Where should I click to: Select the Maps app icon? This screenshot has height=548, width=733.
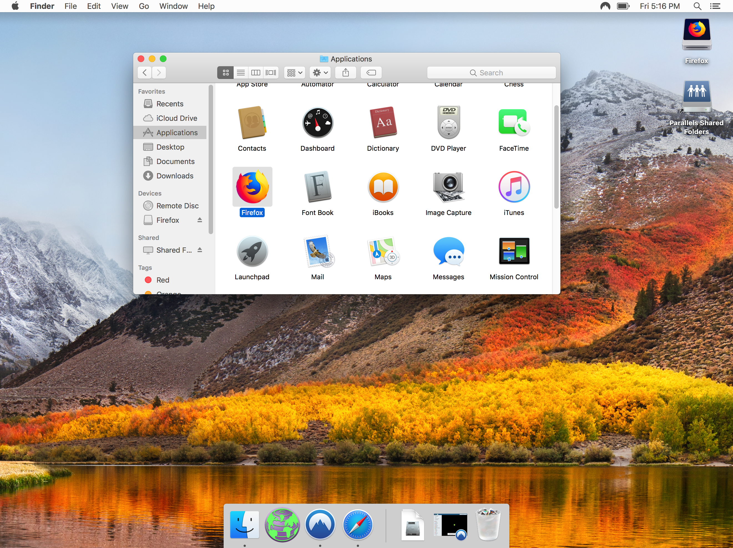click(x=383, y=252)
